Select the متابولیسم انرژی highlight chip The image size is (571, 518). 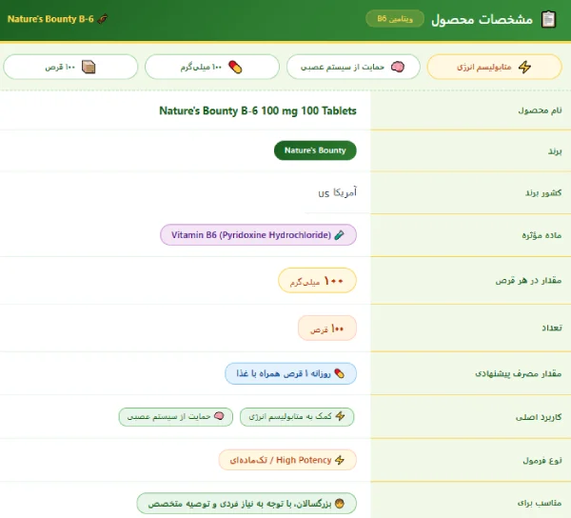point(494,67)
